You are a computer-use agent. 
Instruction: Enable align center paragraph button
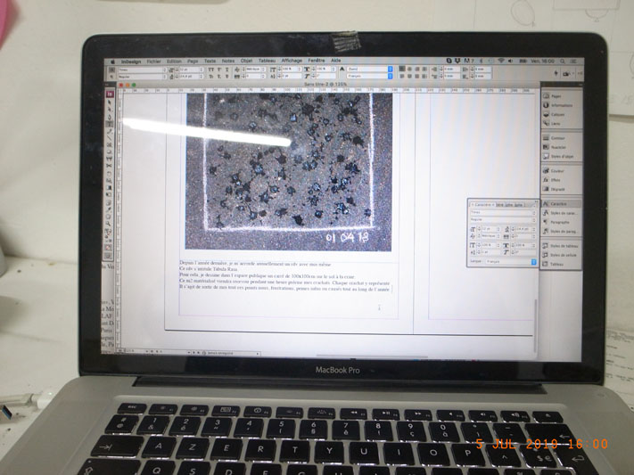click(x=409, y=70)
